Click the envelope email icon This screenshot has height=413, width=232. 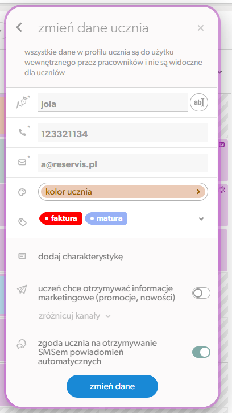[23, 162]
